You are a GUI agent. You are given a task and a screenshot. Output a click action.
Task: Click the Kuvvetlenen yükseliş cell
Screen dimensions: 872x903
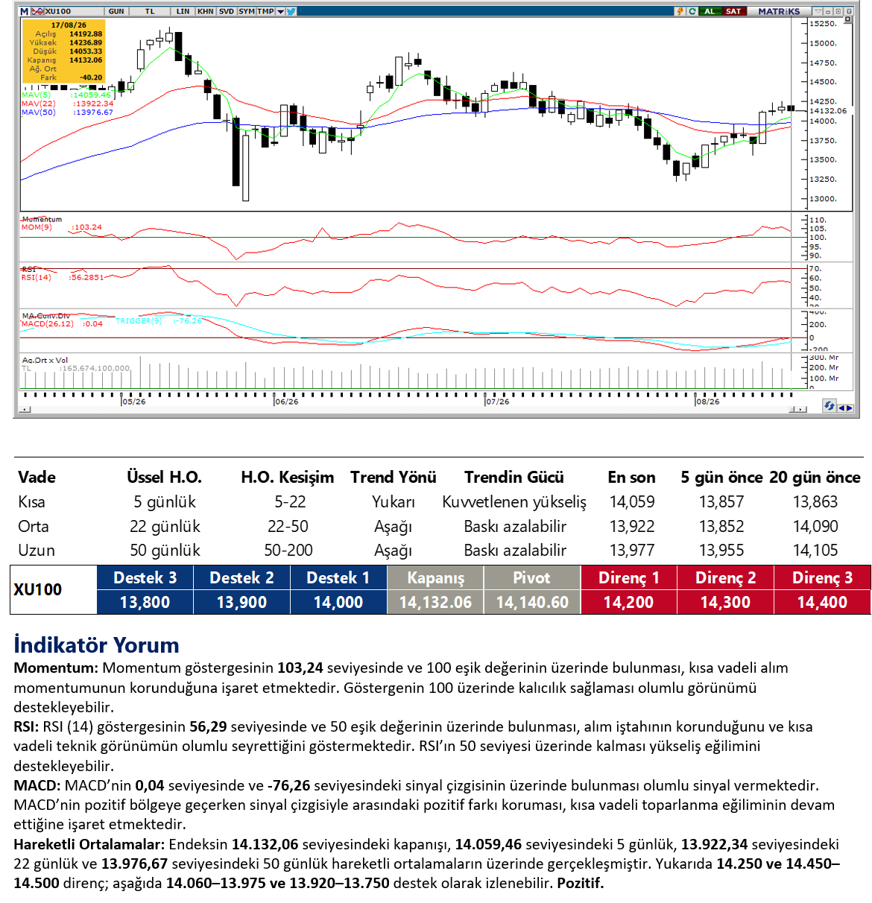[514, 501]
